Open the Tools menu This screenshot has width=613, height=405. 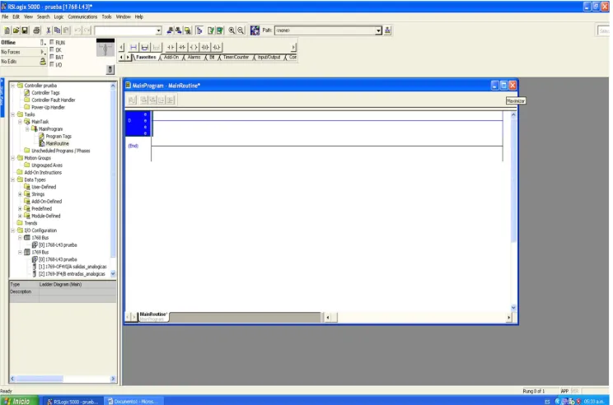[107, 16]
